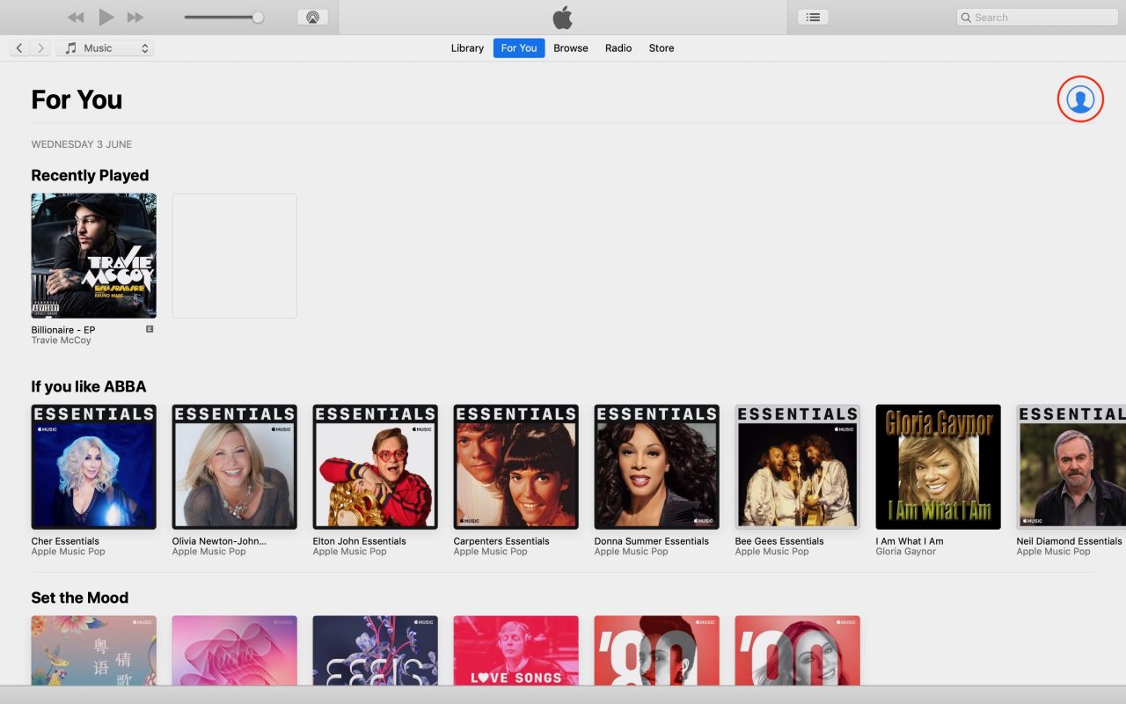Adjust the volume slider

(x=260, y=16)
